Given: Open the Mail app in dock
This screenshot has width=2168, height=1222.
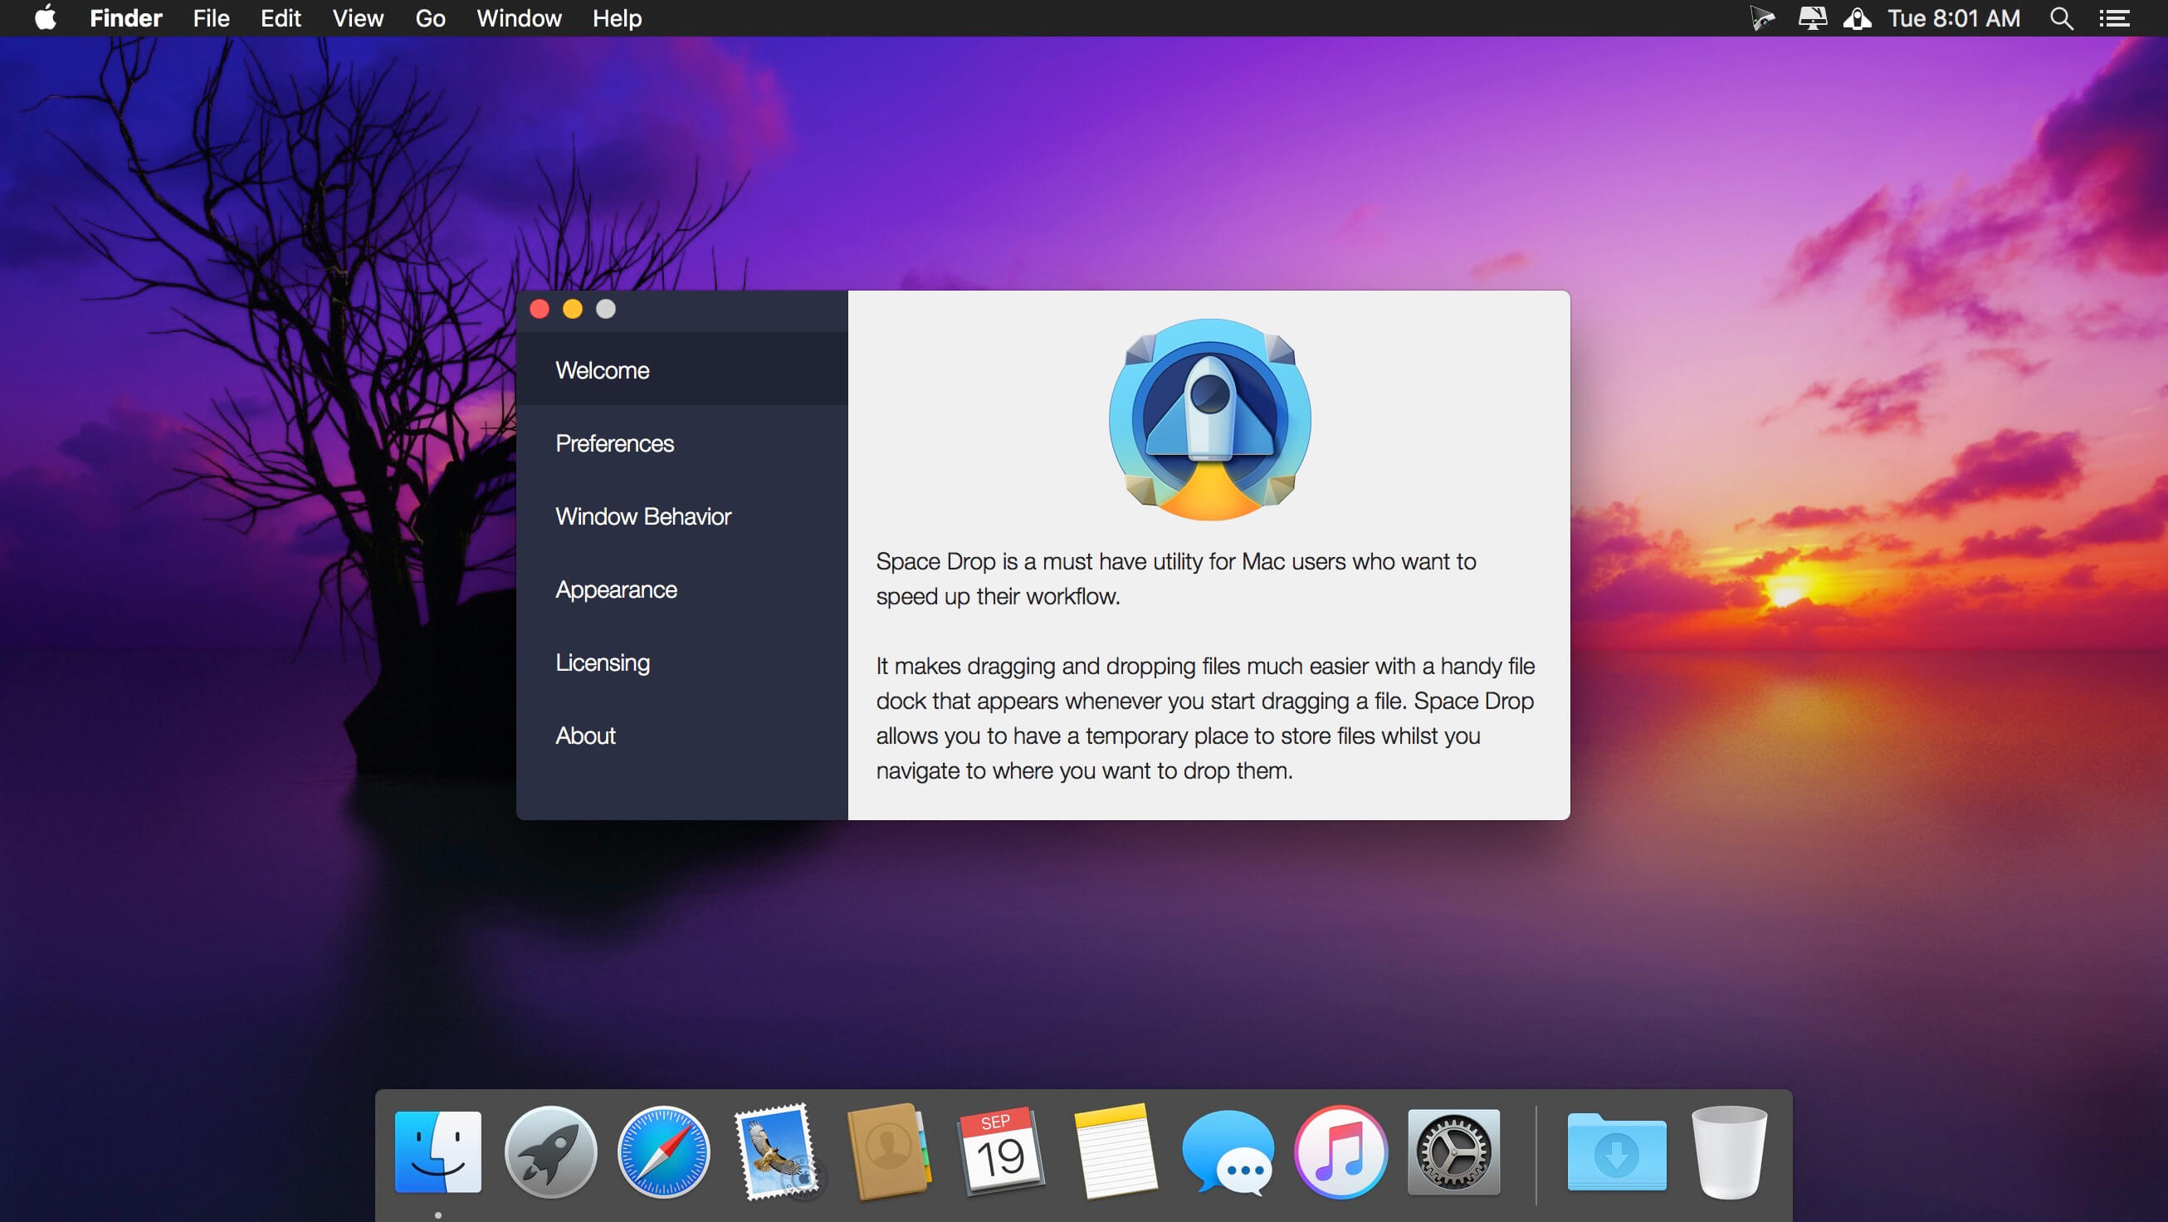Looking at the screenshot, I should click(776, 1151).
